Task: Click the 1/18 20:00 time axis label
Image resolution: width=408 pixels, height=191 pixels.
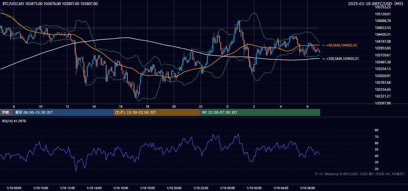Action: [174, 188]
